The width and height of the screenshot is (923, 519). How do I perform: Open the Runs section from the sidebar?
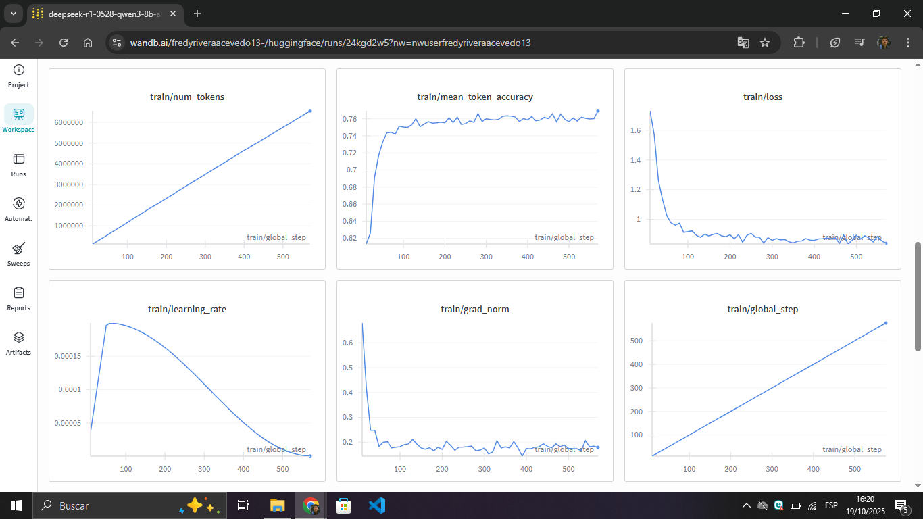18,162
